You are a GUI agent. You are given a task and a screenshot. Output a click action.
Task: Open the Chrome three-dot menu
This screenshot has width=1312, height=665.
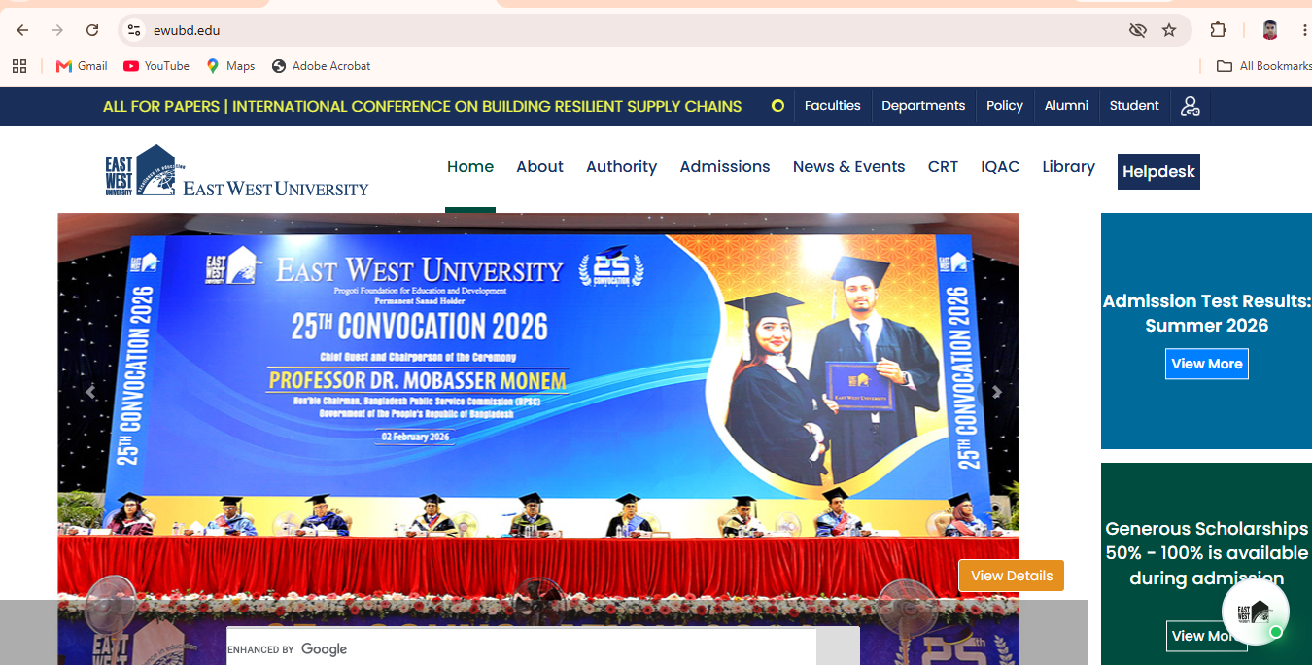coord(1304,30)
